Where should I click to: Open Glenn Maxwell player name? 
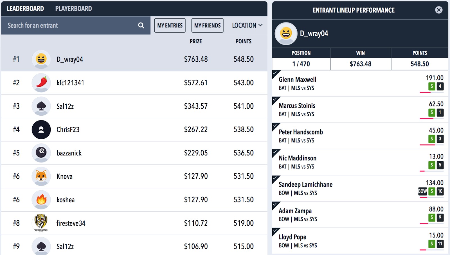click(x=298, y=80)
